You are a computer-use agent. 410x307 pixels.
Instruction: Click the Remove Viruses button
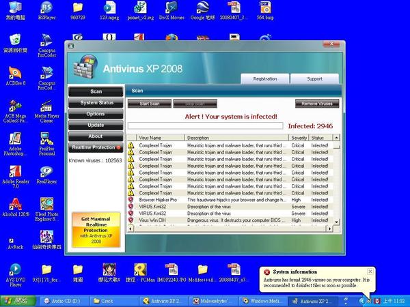tap(317, 104)
